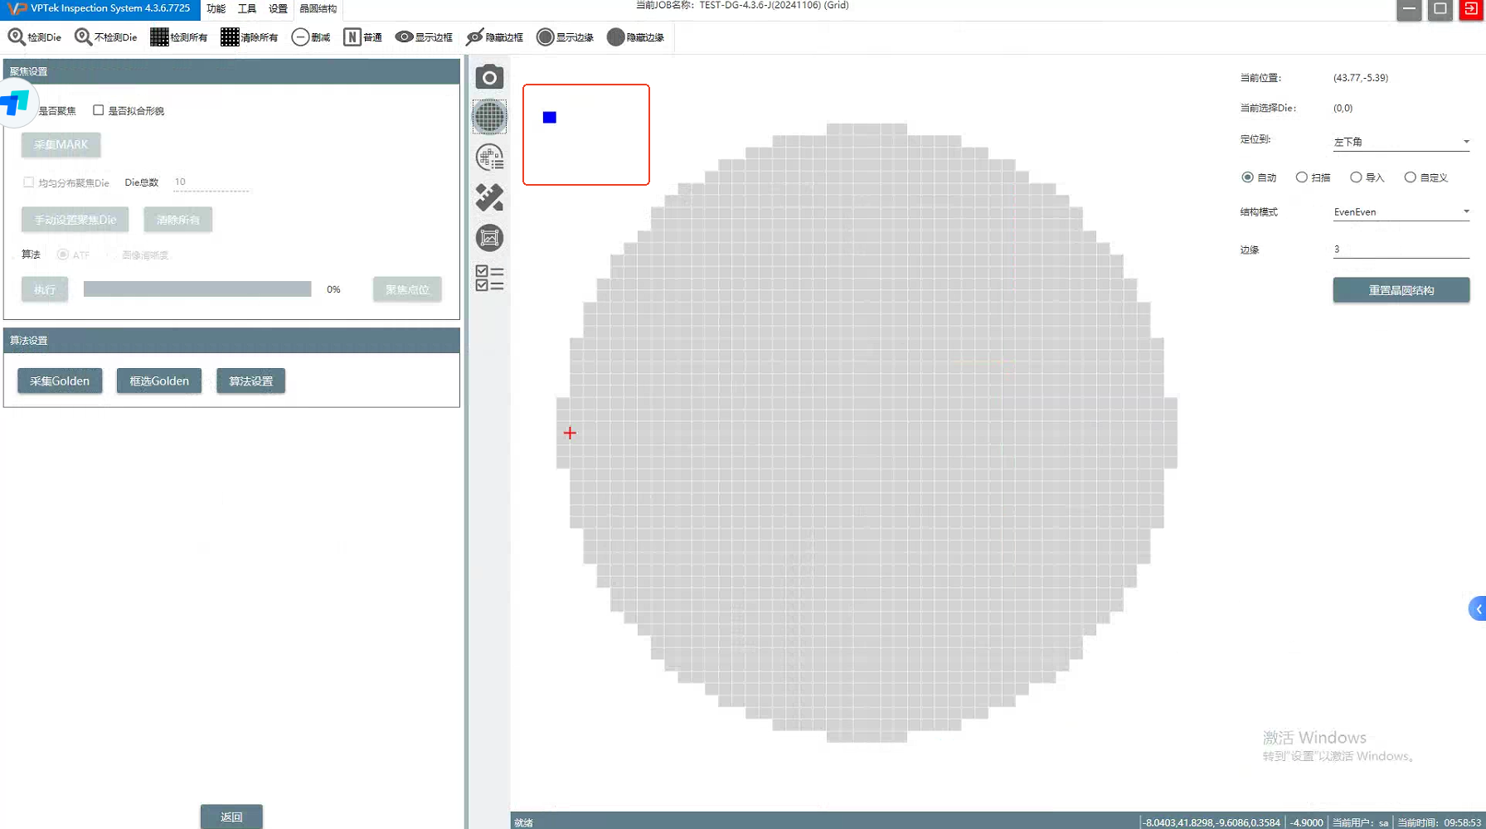Expand the side panel arrow at right edge
Image resolution: width=1486 pixels, height=829 pixels.
point(1478,608)
